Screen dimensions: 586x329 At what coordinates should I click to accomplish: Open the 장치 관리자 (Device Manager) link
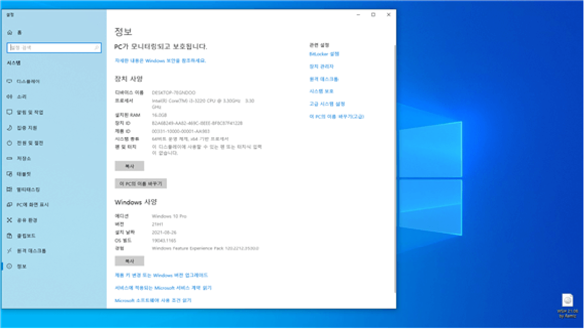point(323,67)
